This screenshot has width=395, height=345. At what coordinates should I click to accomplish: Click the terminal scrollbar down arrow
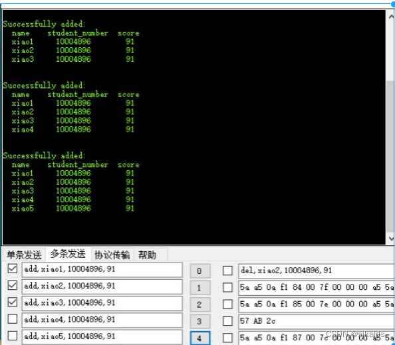point(391,238)
